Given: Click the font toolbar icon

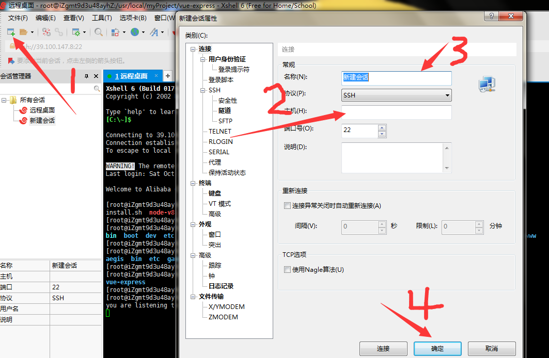Looking at the screenshot, I should (x=154, y=32).
